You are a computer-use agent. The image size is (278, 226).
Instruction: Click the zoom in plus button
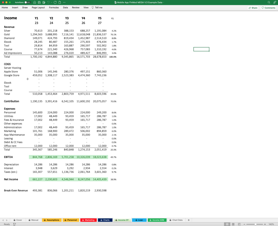point(265,224)
